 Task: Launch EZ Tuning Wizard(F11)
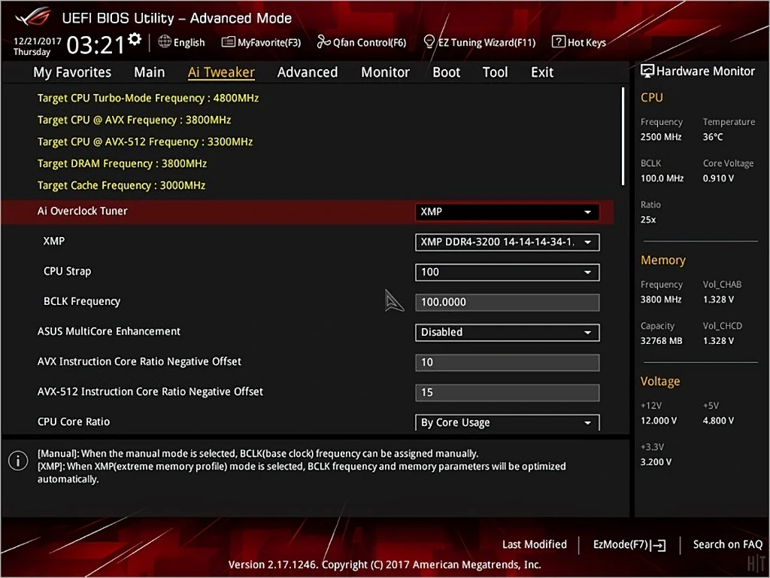pos(479,42)
